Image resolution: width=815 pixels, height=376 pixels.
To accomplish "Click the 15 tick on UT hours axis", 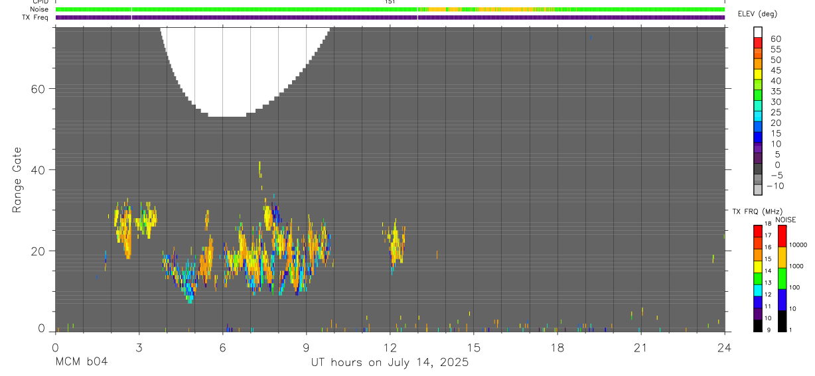I will (473, 347).
